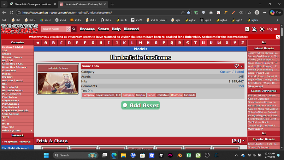Switch theme with the sun icon
The height and width of the screenshot is (160, 284).
(x=262, y=29)
